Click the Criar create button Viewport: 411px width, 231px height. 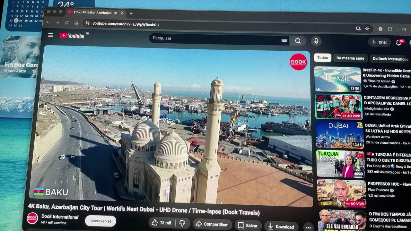[379, 42]
